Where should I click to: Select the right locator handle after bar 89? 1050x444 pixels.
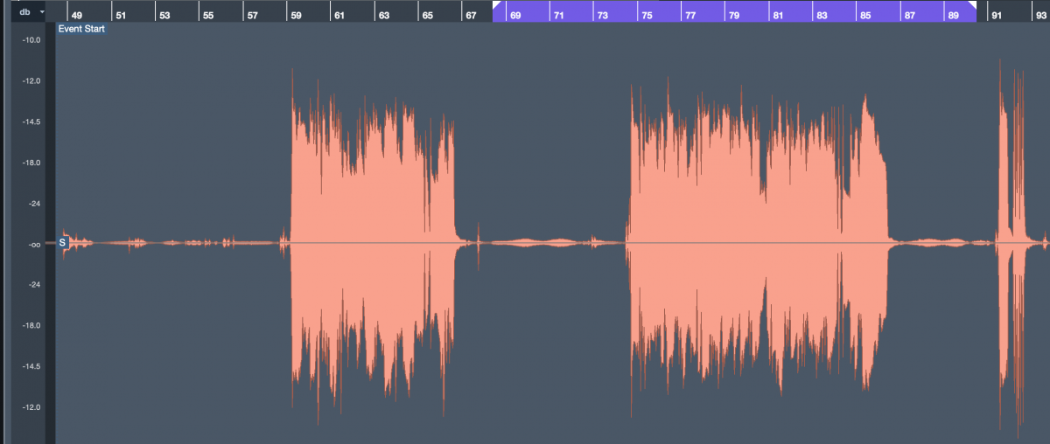point(971,6)
